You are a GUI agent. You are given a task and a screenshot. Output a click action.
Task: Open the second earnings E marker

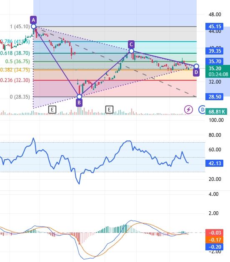pyautogui.click(x=109, y=110)
